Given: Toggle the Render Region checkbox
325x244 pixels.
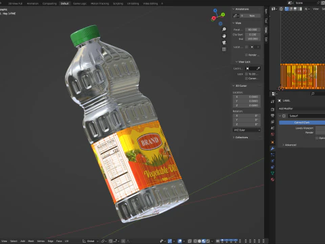Looking at the screenshot, I should coord(246,55).
